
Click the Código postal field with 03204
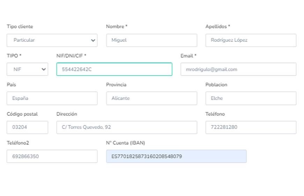coord(27,127)
